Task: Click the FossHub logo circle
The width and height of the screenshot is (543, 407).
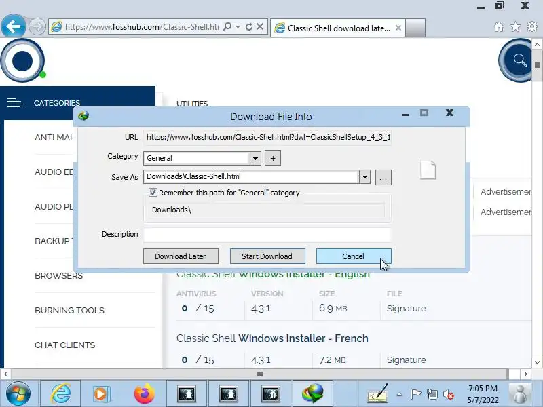Action: pos(22,60)
